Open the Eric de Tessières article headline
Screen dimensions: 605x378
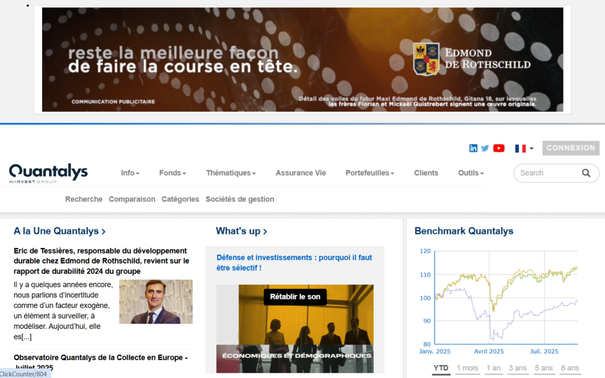tap(101, 261)
